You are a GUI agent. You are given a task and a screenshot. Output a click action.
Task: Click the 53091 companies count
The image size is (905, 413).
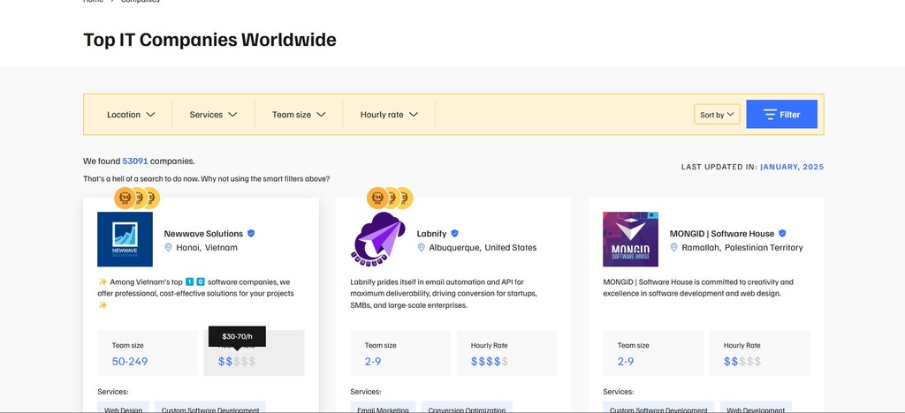[135, 161]
